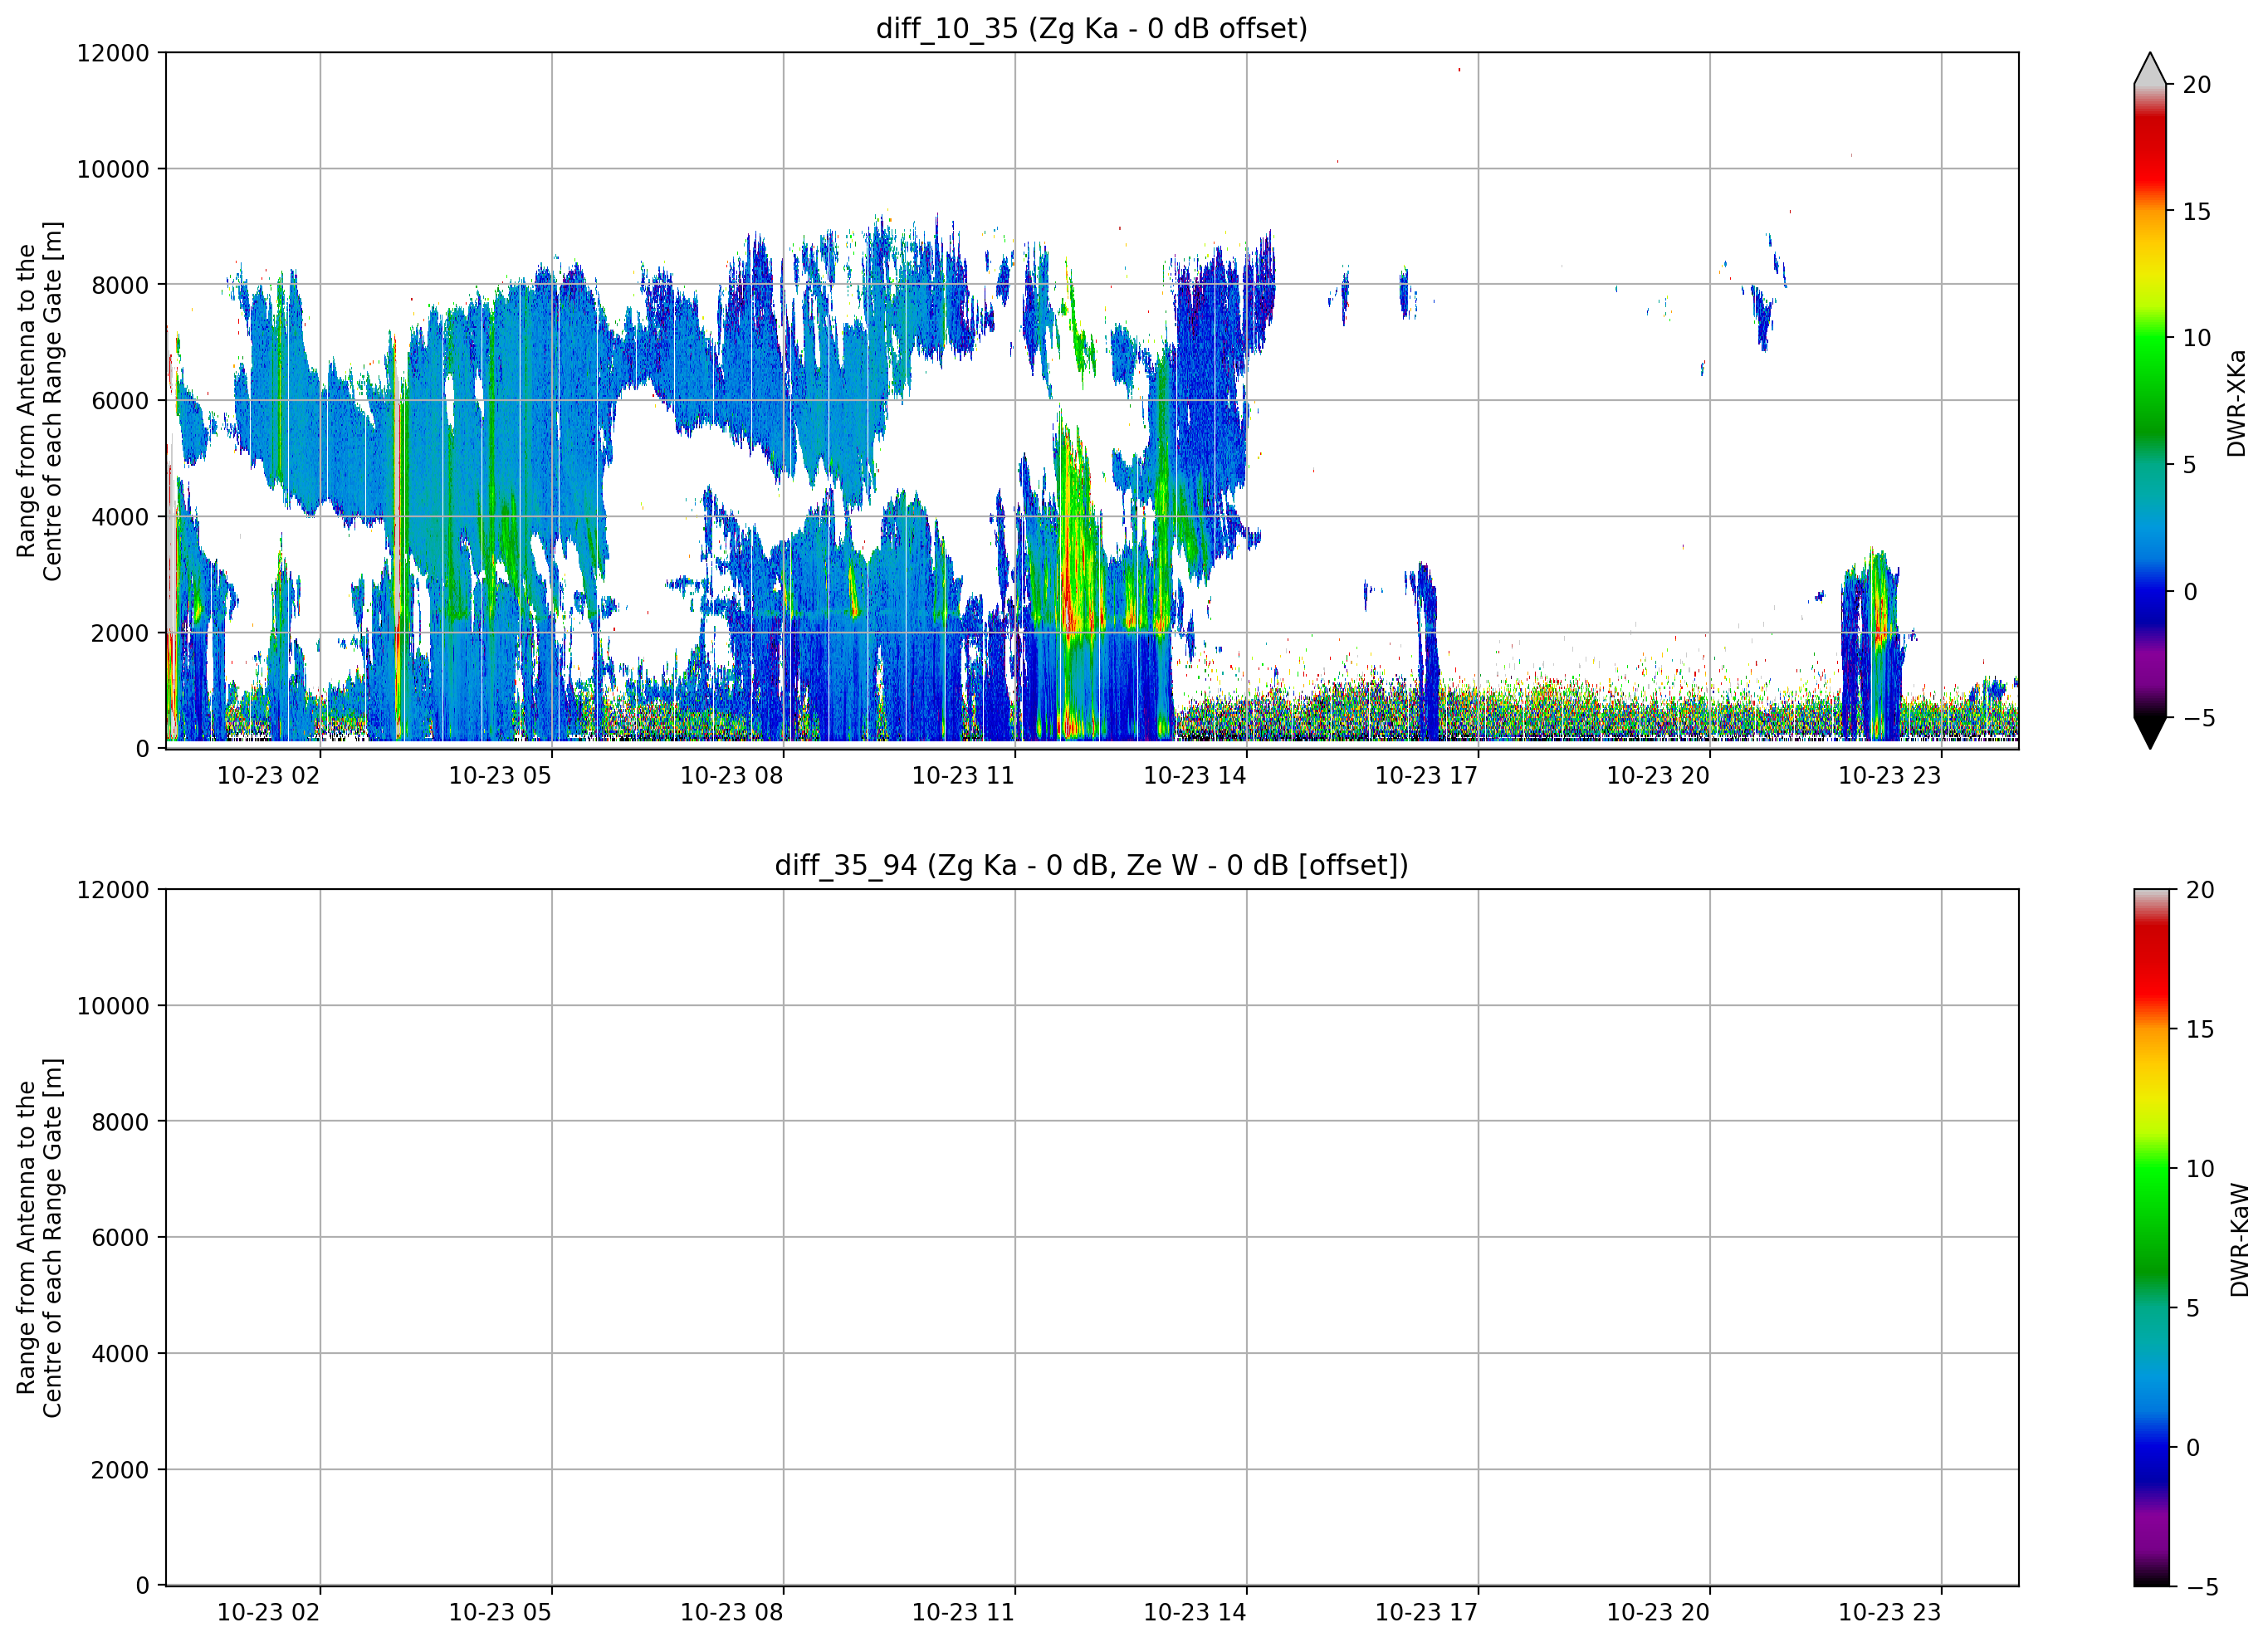The height and width of the screenshot is (1642, 2268).
Task: Click the "10-23 23" tick label under the diff_35_94 plot
Action: click(1890, 1613)
